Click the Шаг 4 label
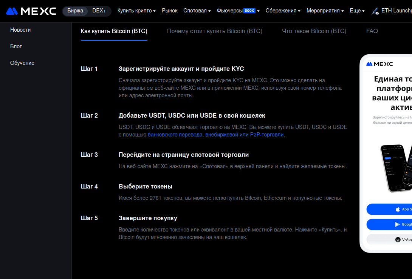This screenshot has height=279, width=412. pyautogui.click(x=89, y=187)
